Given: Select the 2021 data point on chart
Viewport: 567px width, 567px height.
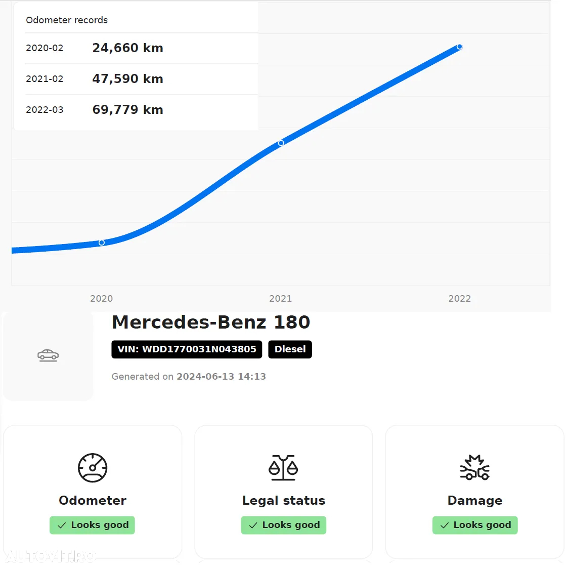Looking at the screenshot, I should (x=281, y=143).
